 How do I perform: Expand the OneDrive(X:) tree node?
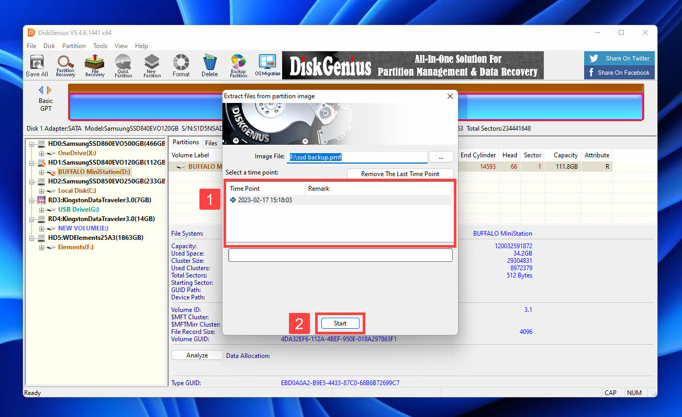(42, 153)
